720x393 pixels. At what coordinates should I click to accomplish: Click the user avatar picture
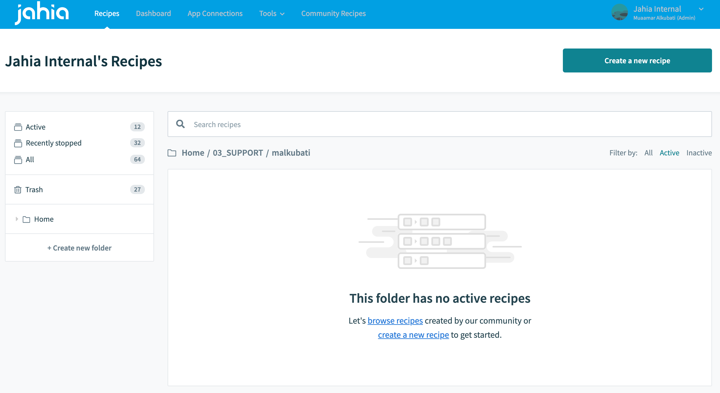click(620, 12)
